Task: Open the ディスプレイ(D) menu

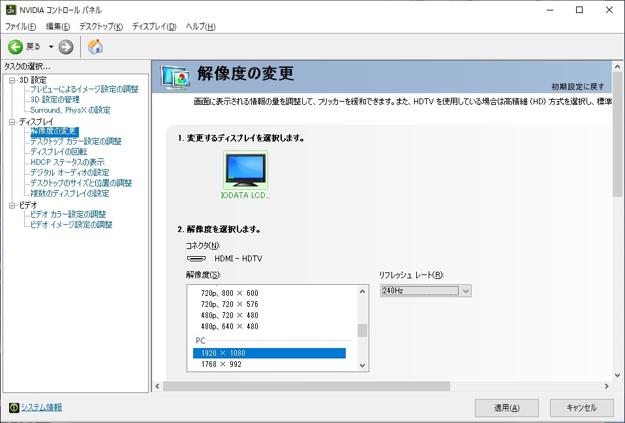Action: [154, 27]
